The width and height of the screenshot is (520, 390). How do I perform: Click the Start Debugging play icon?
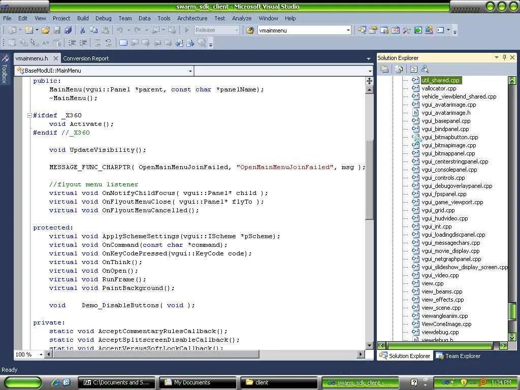(x=187, y=30)
